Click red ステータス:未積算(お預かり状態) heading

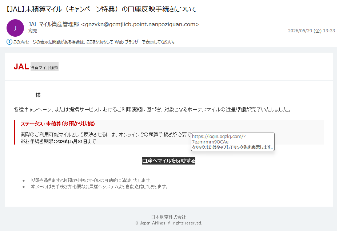pos(57,124)
